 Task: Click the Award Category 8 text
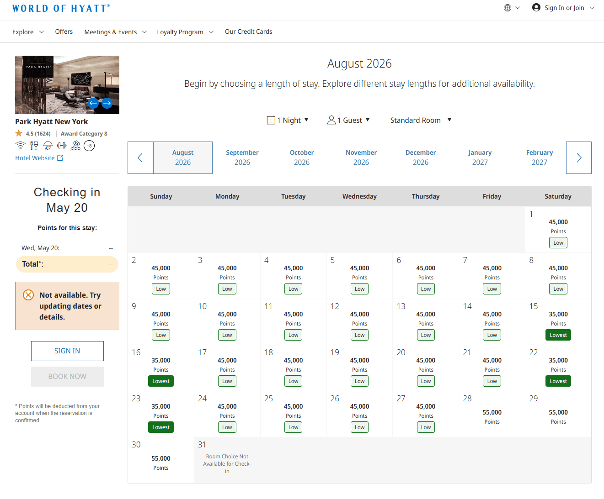(x=84, y=134)
